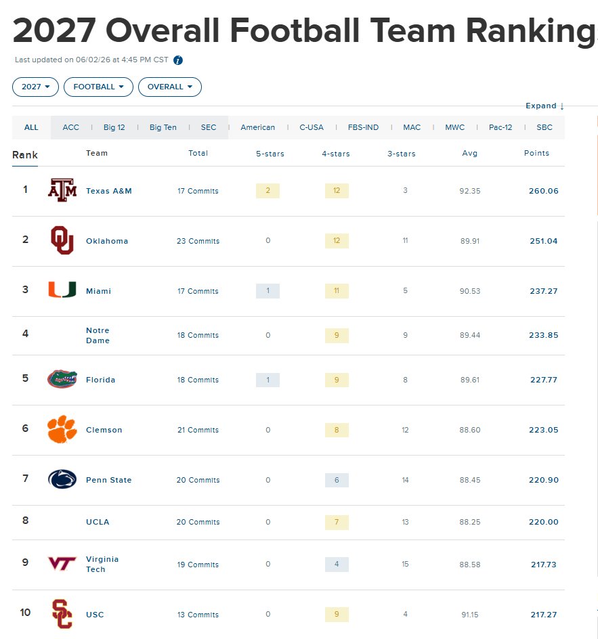This screenshot has height=639, width=598.
Task: Click the Texas A&M team logo
Action: click(x=62, y=190)
